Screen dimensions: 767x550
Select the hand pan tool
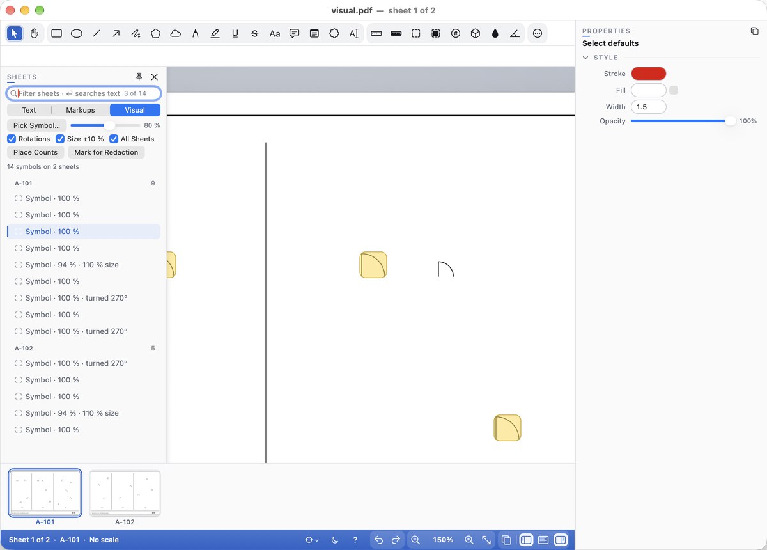pyautogui.click(x=35, y=34)
